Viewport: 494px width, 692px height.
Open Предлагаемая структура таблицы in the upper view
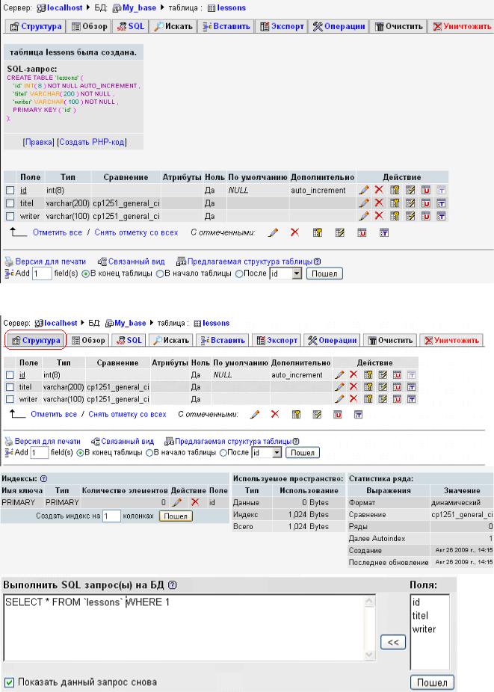click(x=250, y=262)
